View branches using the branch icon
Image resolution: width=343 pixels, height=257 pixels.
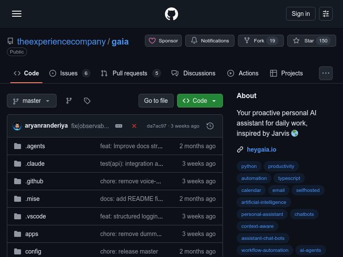pos(69,101)
